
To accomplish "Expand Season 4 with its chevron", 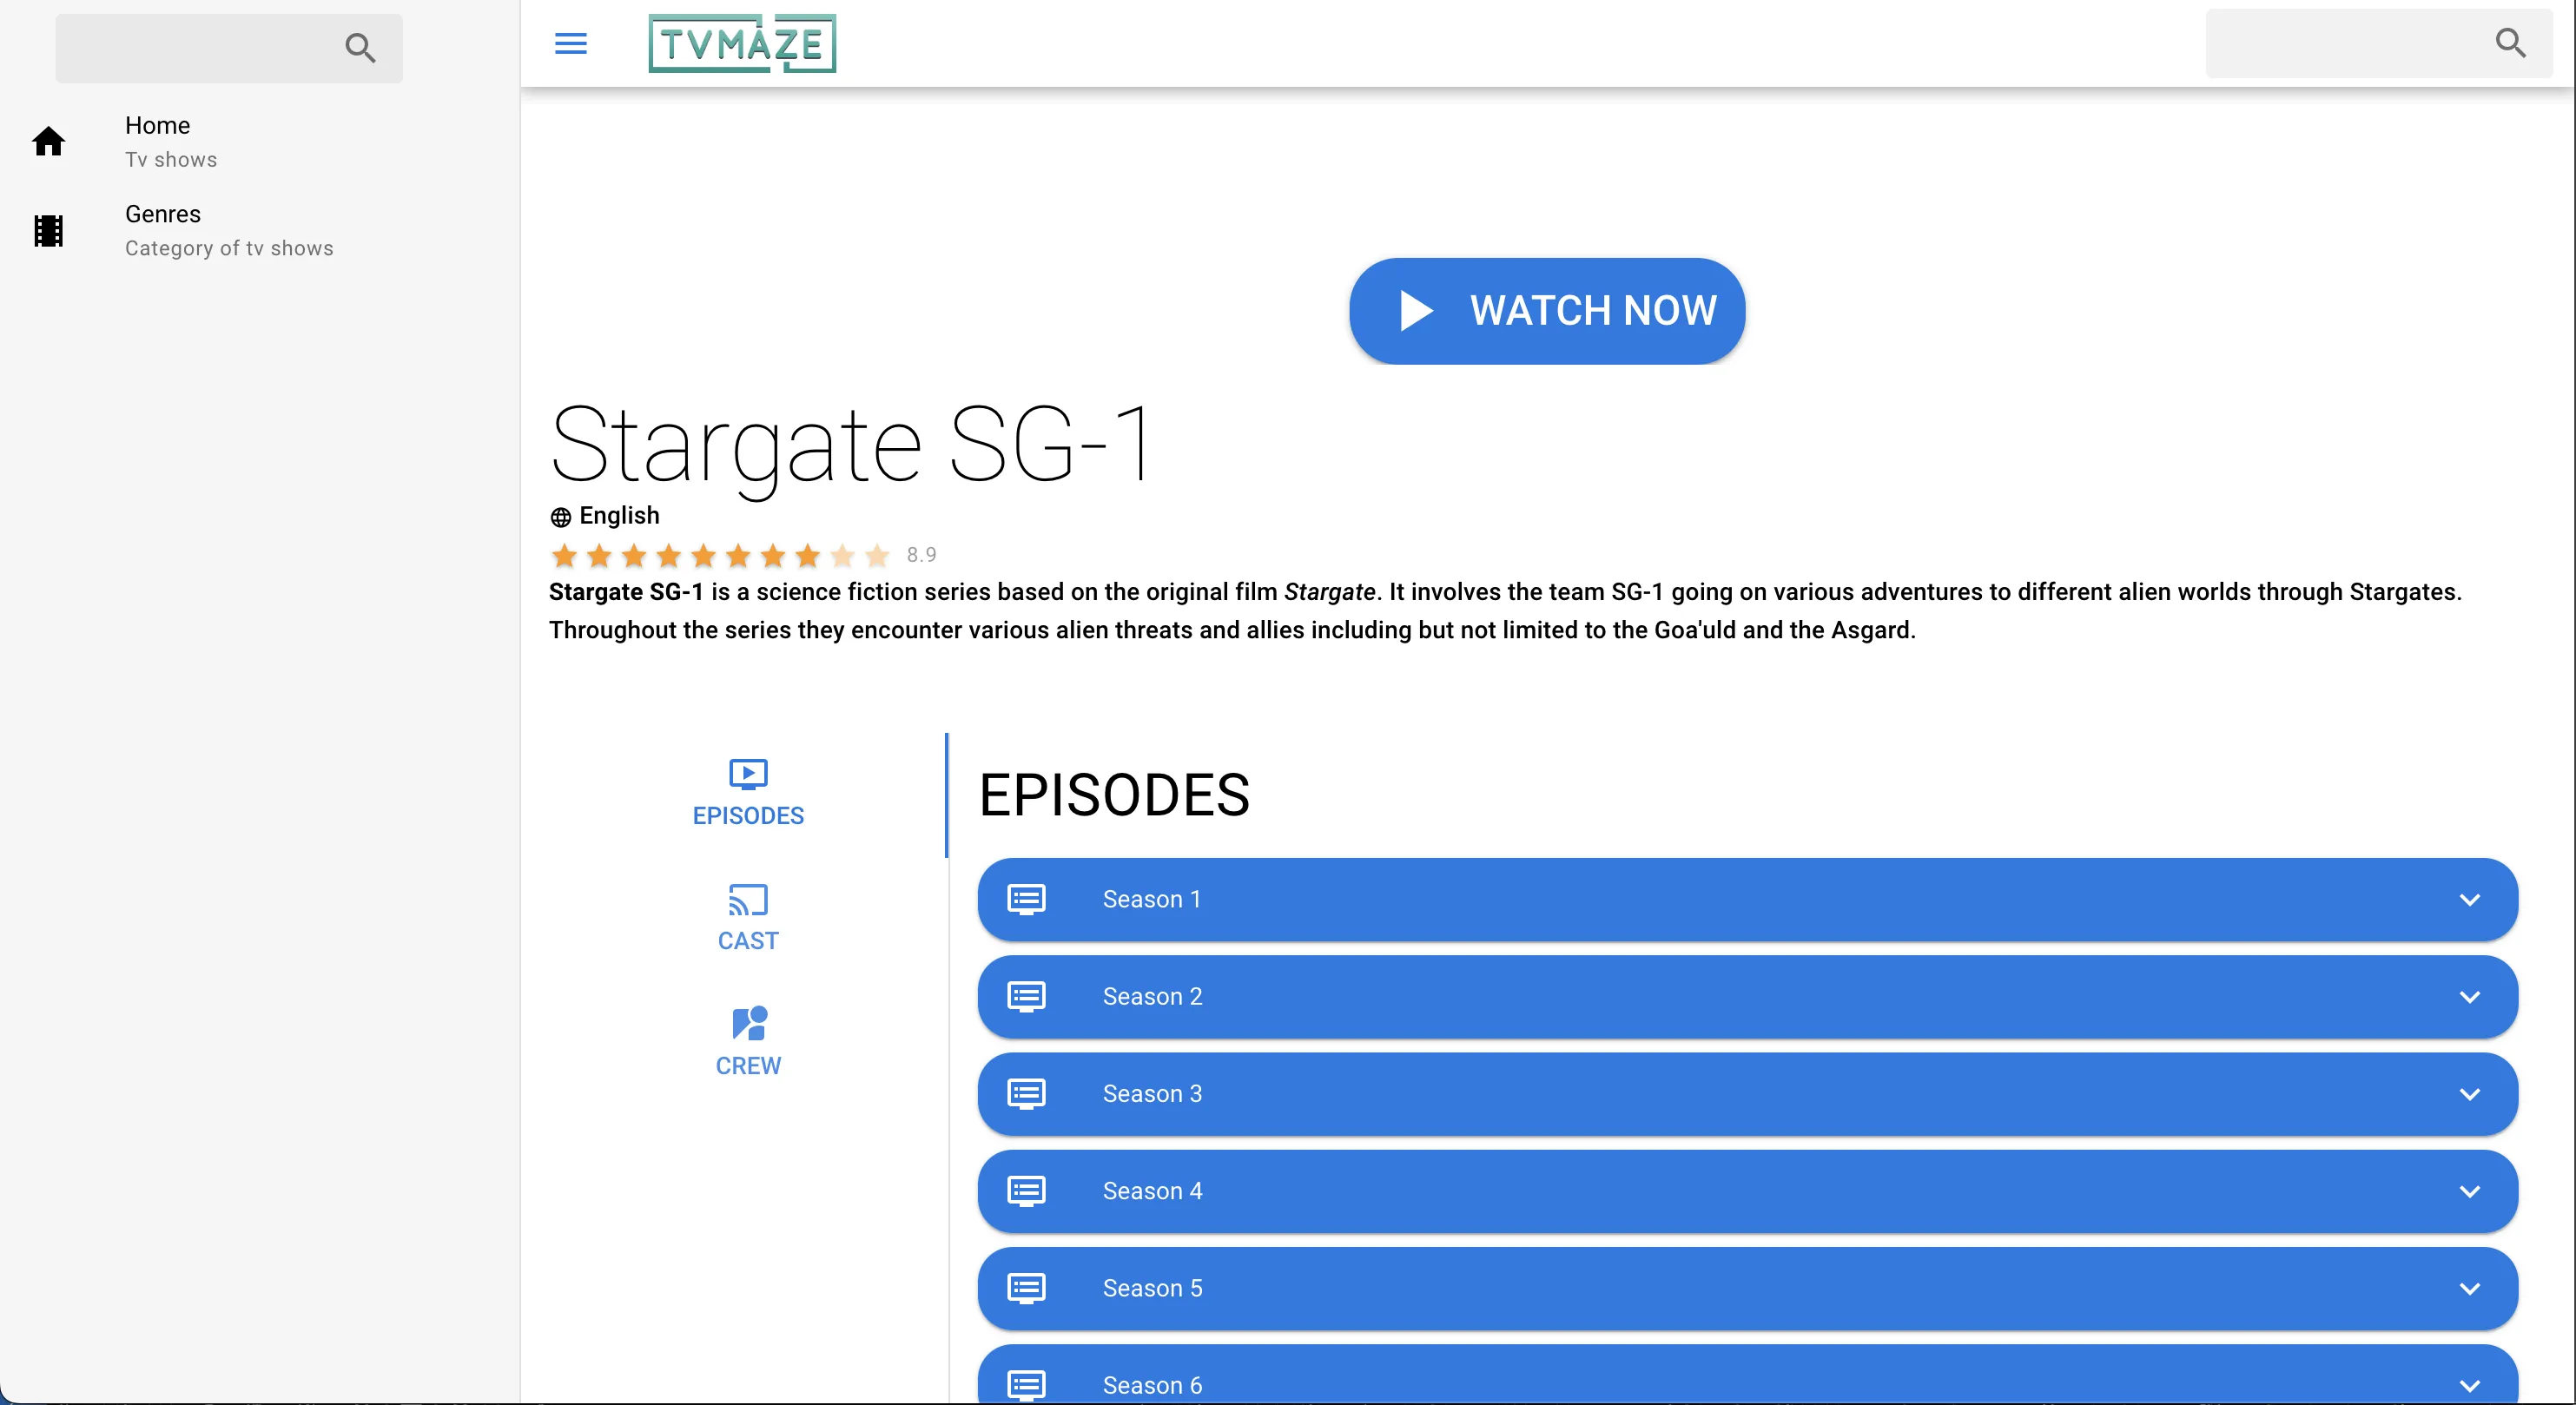I will 2469,1191.
